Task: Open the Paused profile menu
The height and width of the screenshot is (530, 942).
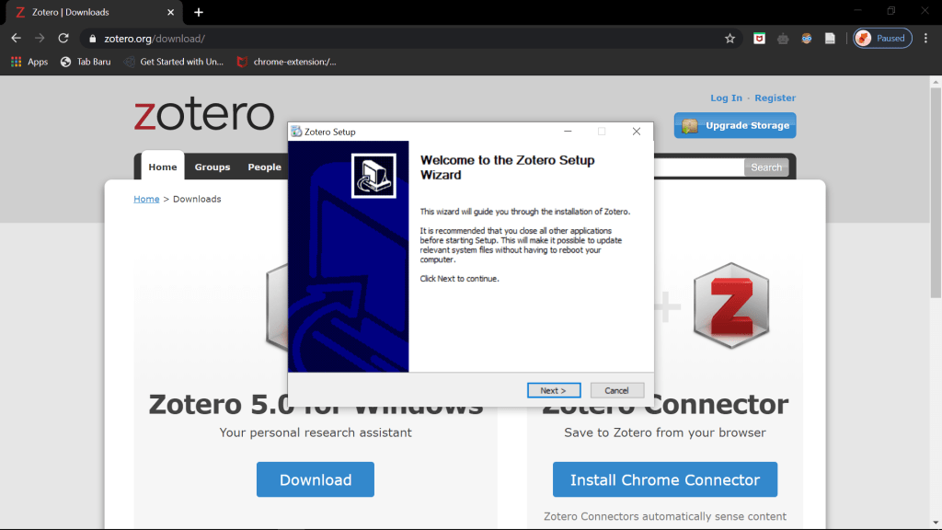Action: (x=882, y=39)
